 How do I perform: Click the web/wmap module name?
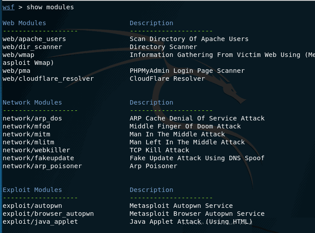point(19,55)
